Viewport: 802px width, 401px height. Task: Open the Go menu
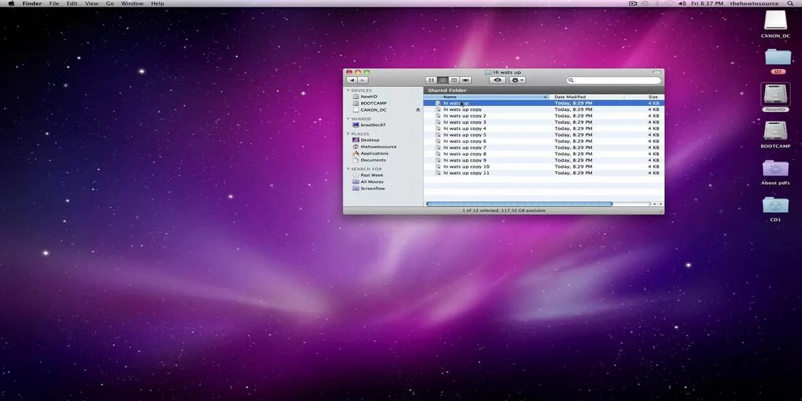click(110, 3)
